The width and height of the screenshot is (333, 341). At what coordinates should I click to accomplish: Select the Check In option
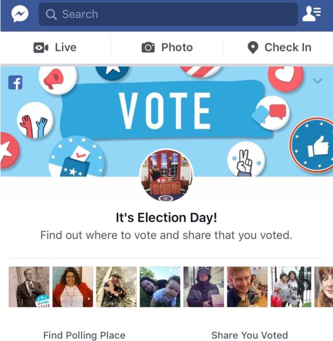[x=280, y=47]
